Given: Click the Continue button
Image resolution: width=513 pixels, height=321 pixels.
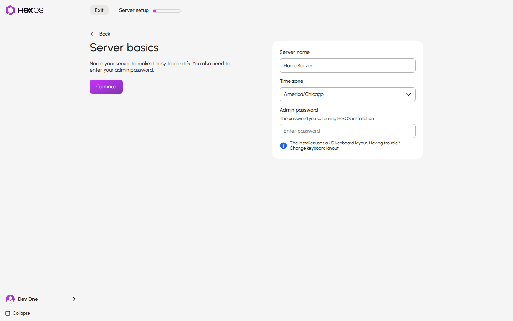Looking at the screenshot, I should [106, 87].
